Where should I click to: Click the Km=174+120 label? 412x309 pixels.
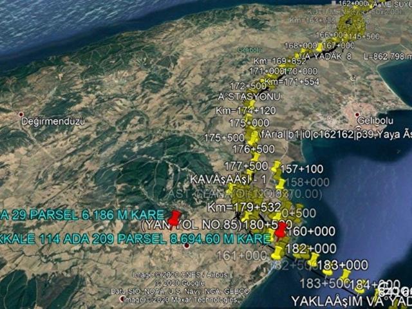[246, 111]
